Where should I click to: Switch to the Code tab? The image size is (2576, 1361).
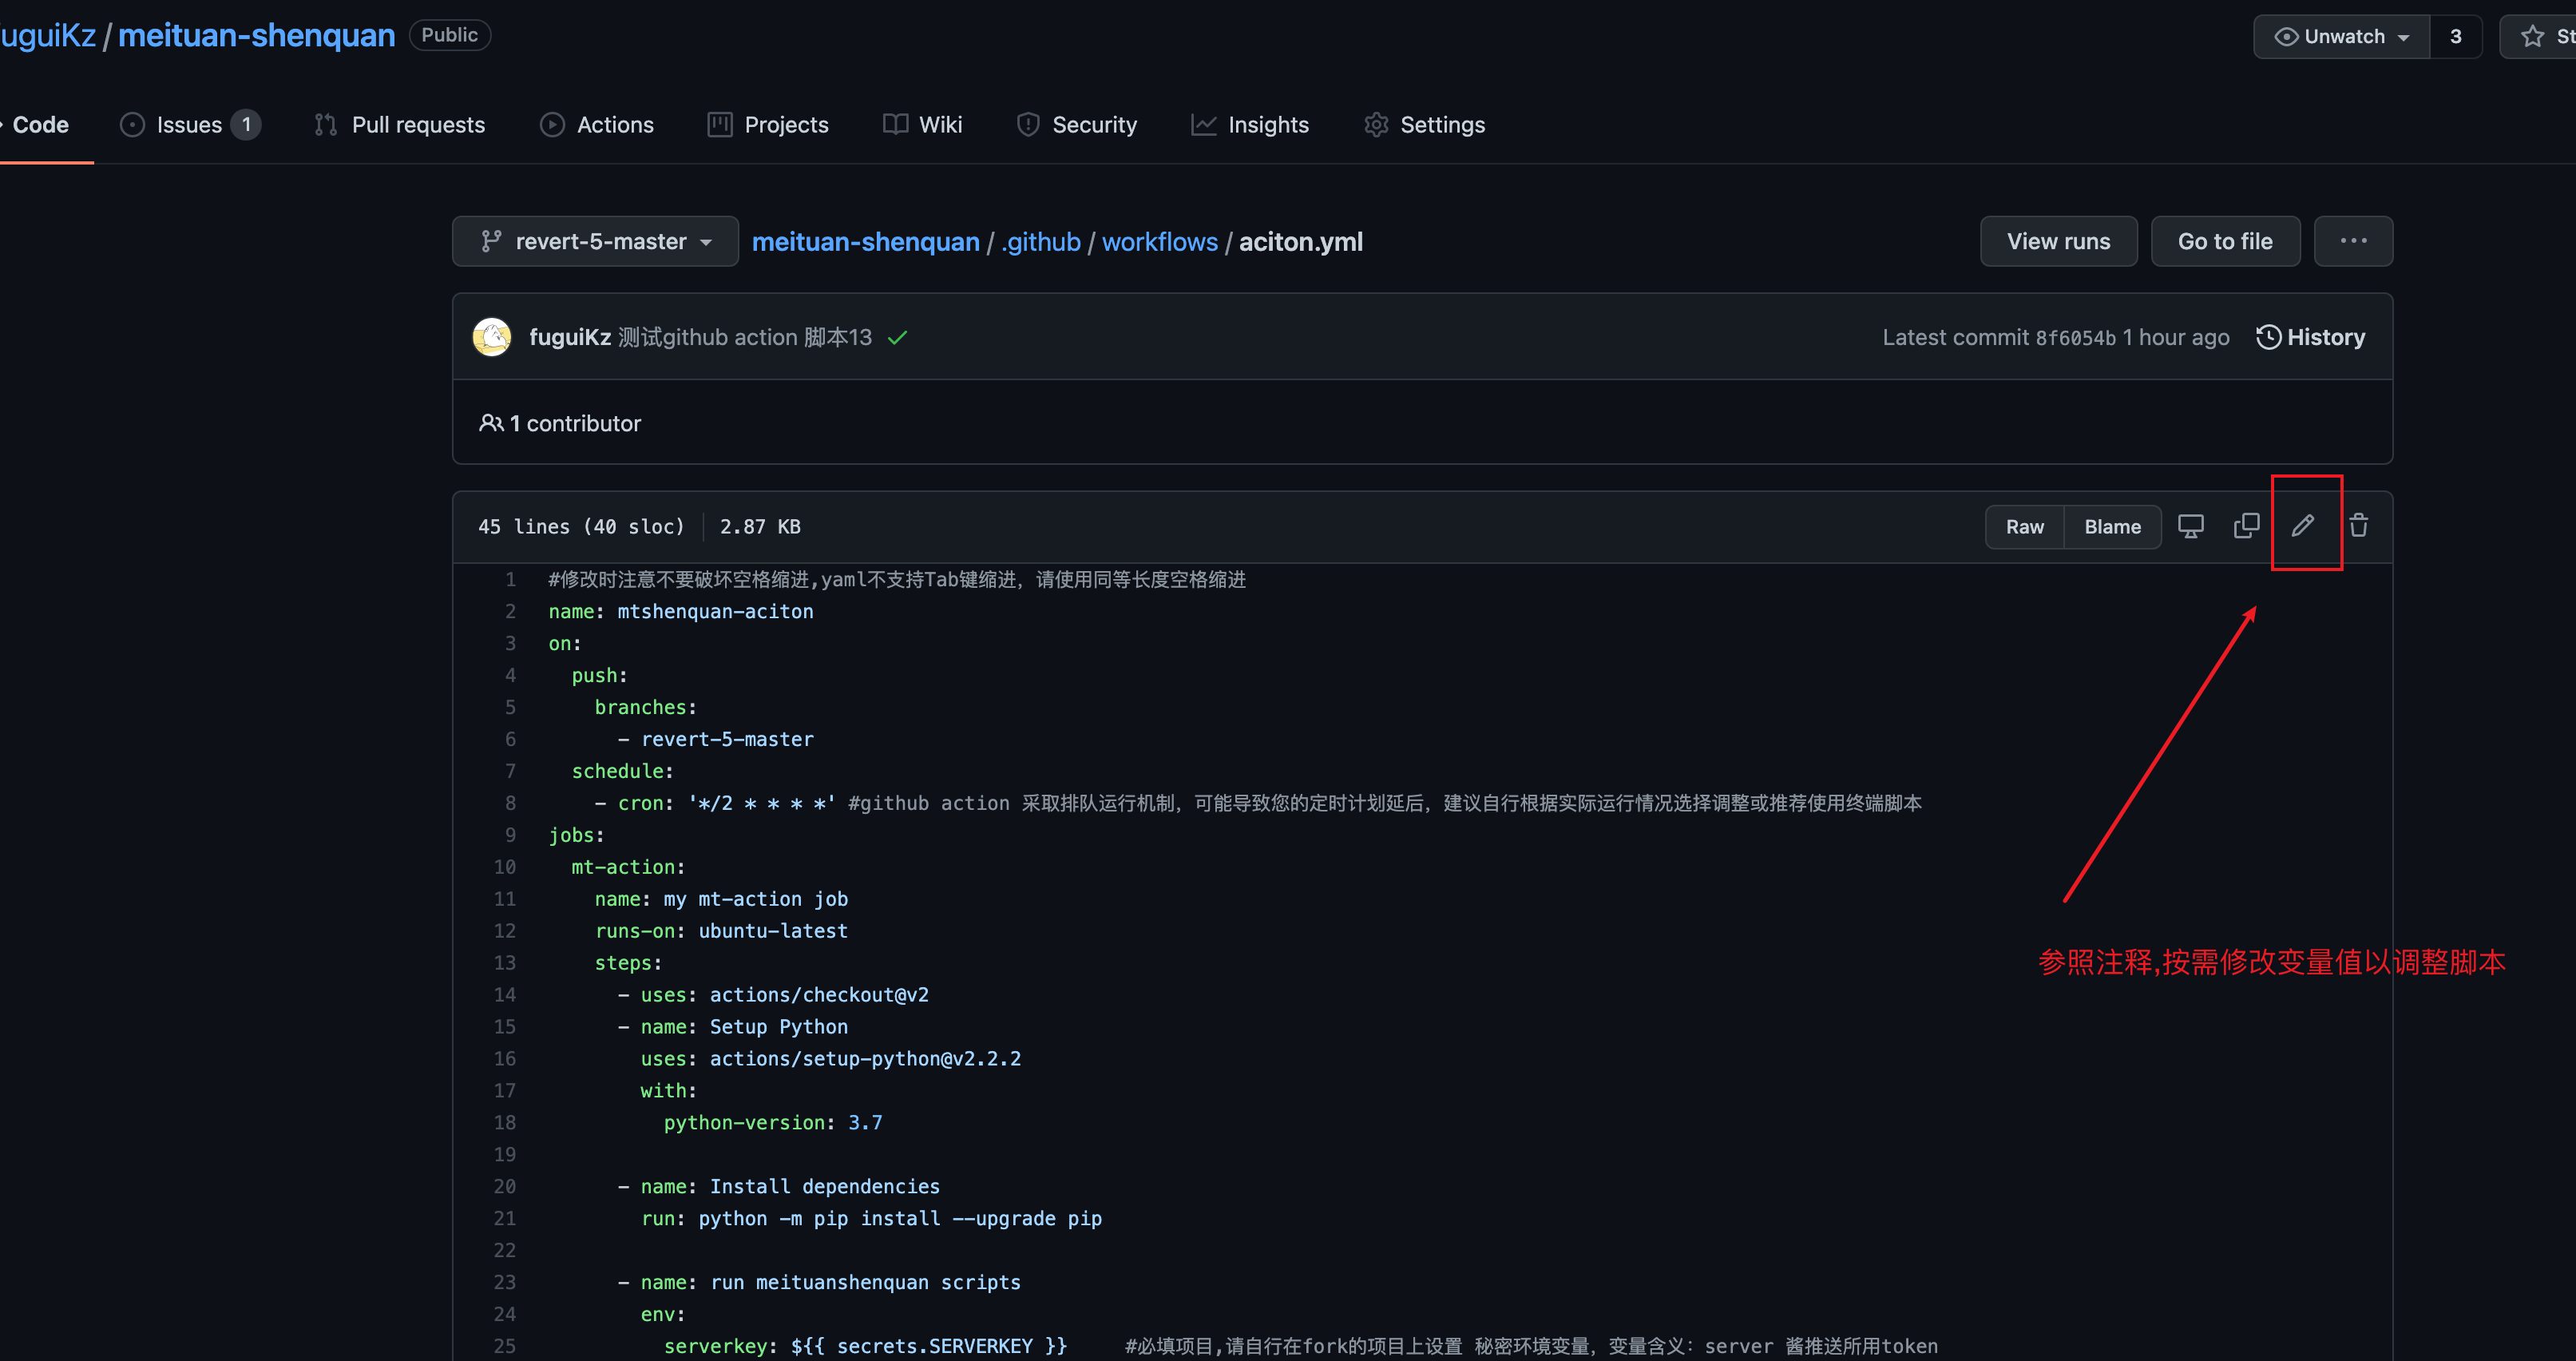(x=40, y=125)
